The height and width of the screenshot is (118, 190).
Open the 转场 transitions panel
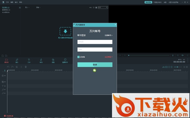[x=41, y=61]
